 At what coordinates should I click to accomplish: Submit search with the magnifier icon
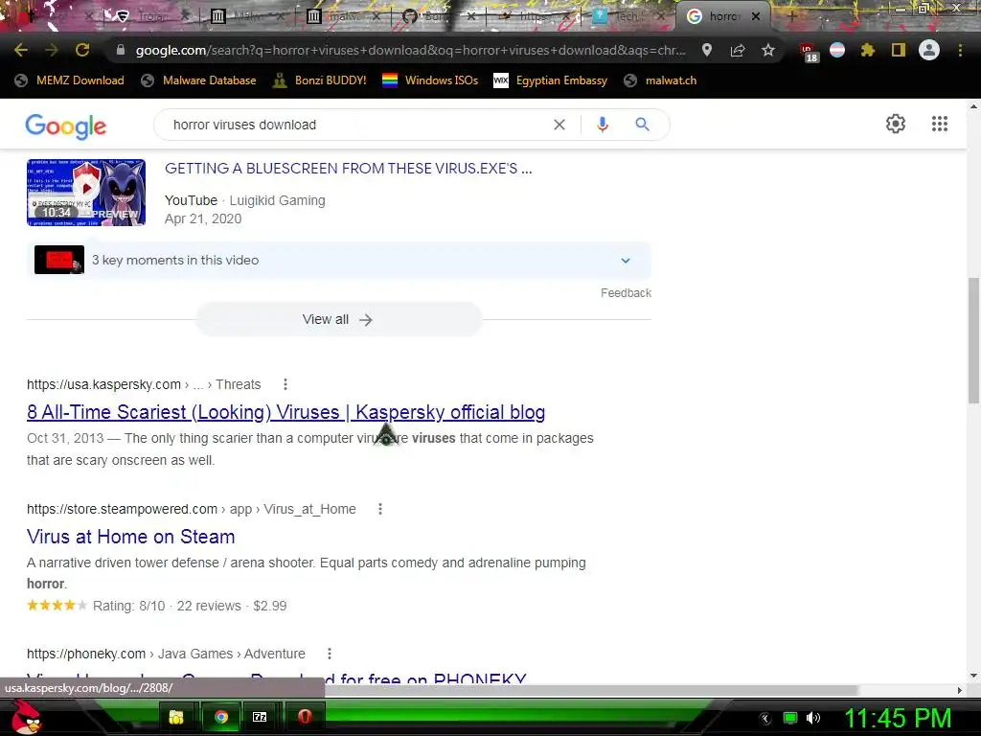(x=642, y=125)
